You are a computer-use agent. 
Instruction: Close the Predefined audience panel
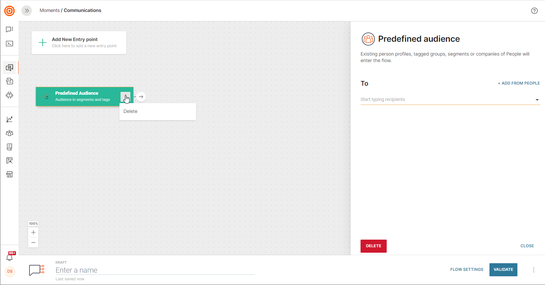[x=527, y=246]
